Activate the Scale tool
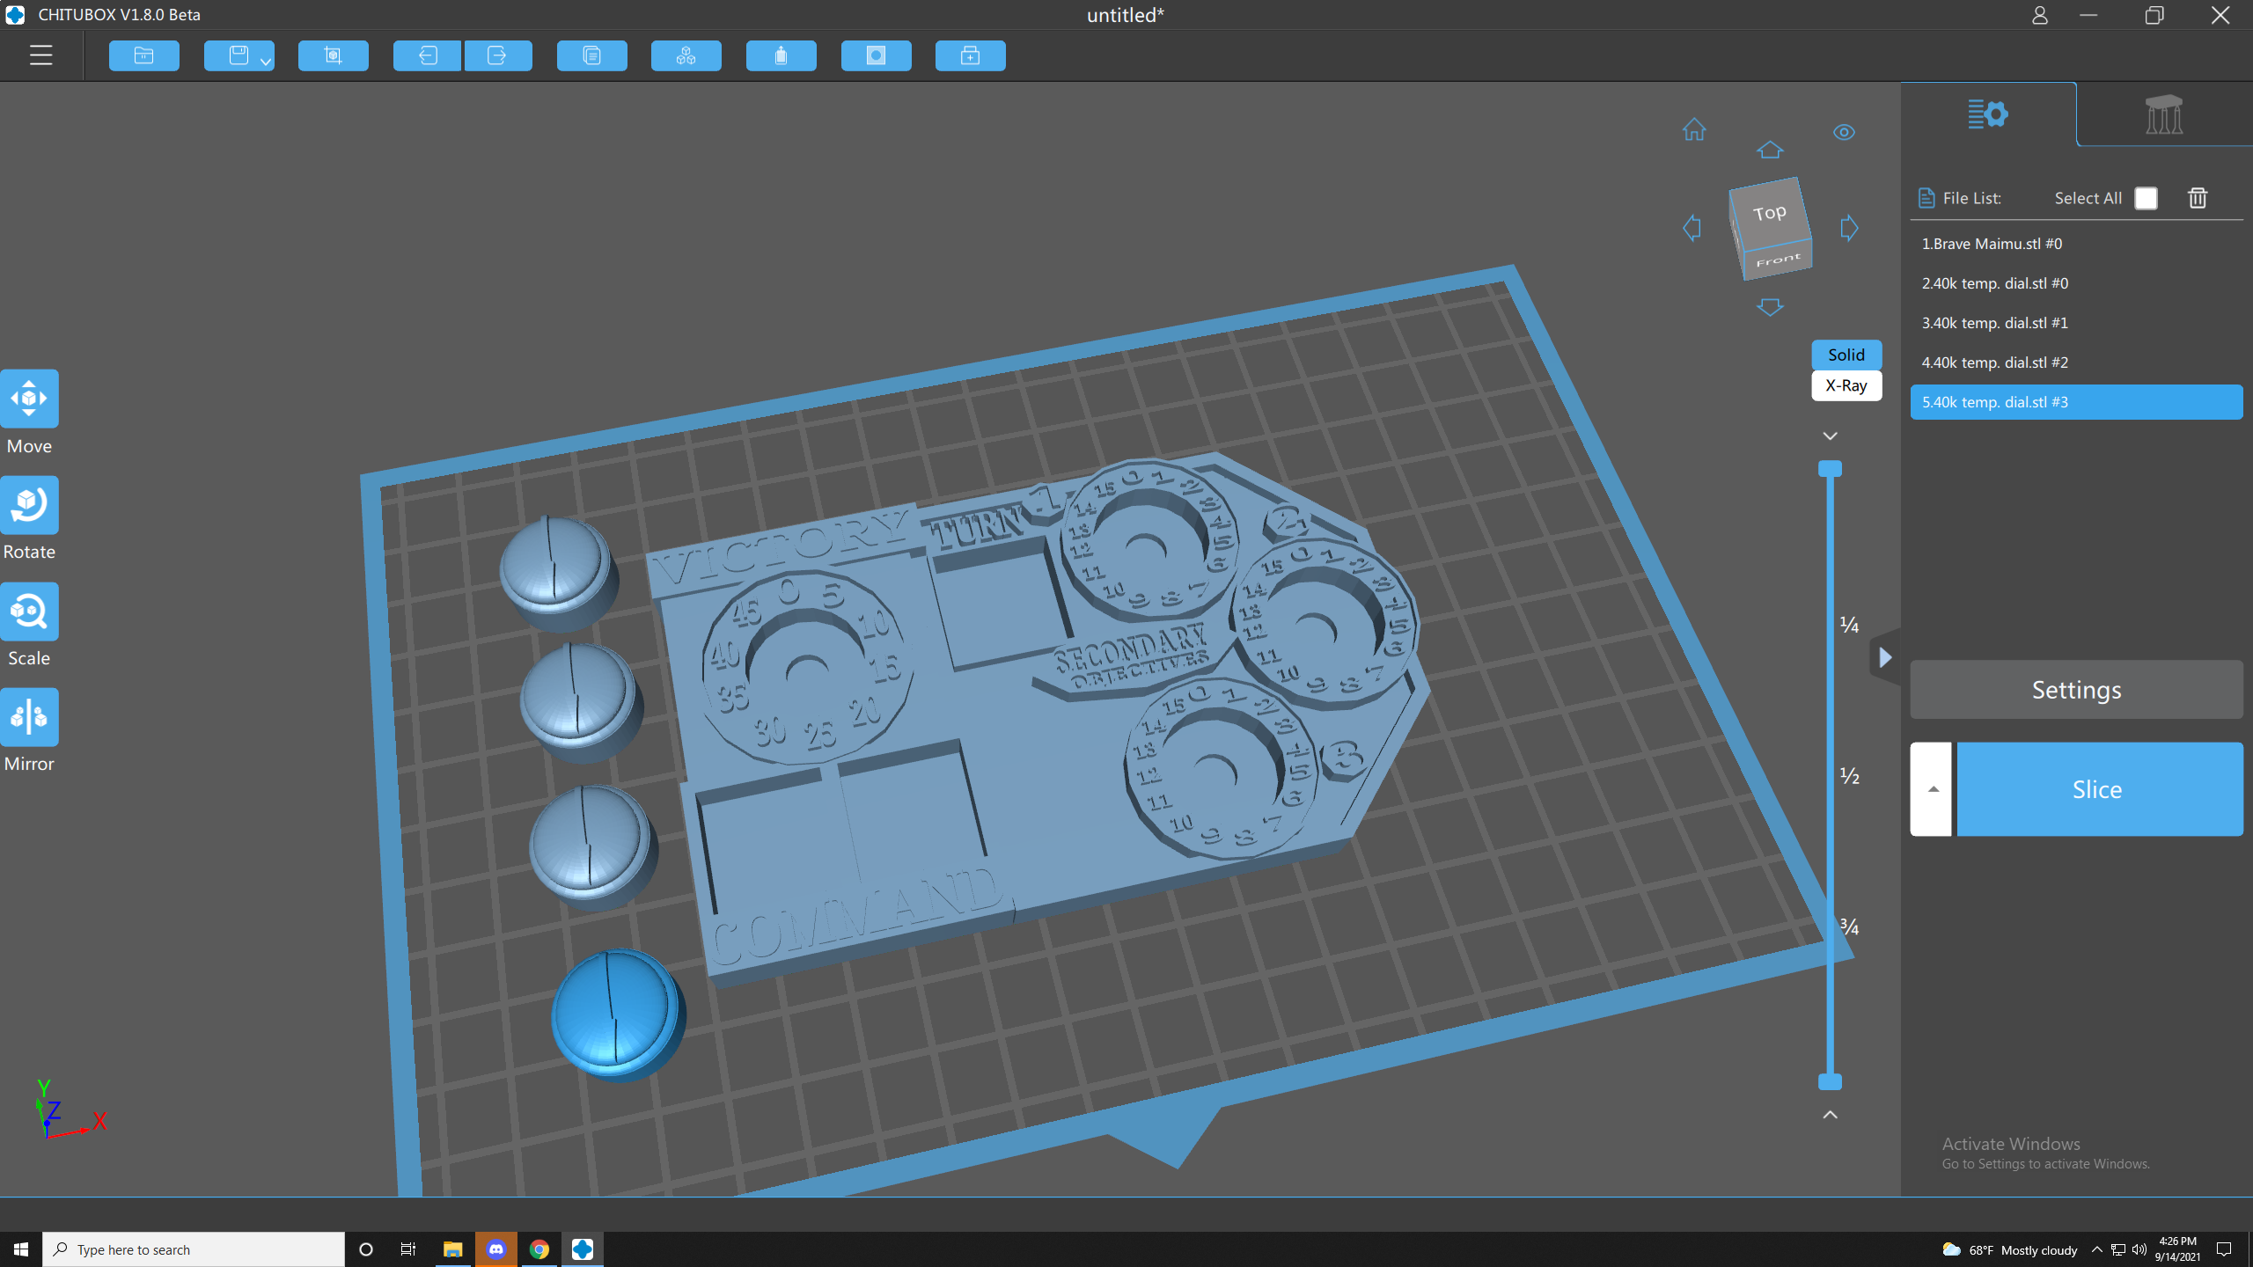Viewport: 2253px width, 1267px height. coord(29,612)
